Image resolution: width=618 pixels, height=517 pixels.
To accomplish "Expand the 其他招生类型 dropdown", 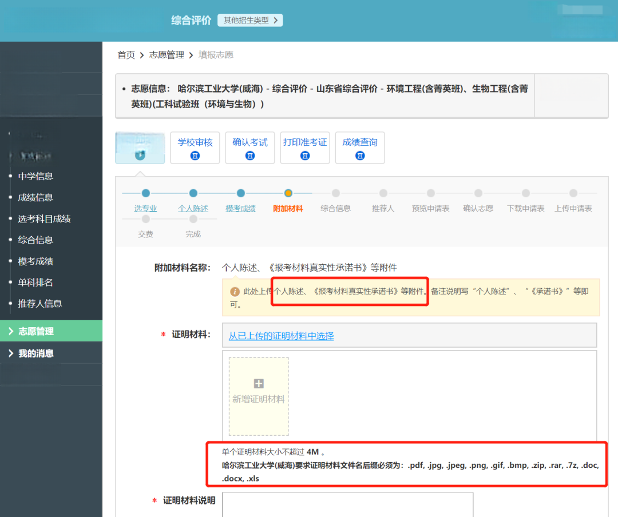I will point(250,20).
